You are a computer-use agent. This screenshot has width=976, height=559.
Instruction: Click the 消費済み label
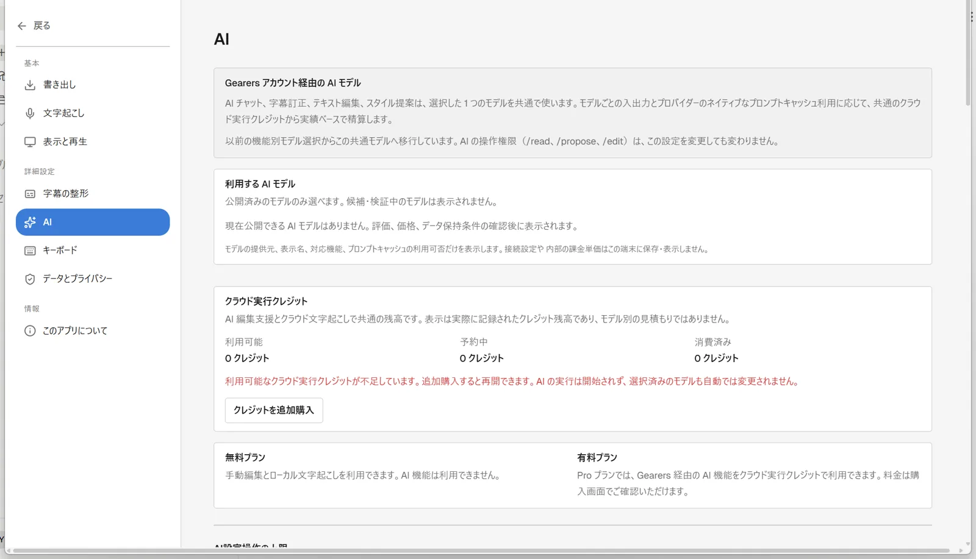point(712,343)
